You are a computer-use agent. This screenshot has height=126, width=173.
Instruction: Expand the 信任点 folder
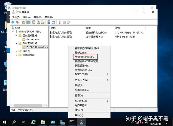click(x=16, y=51)
